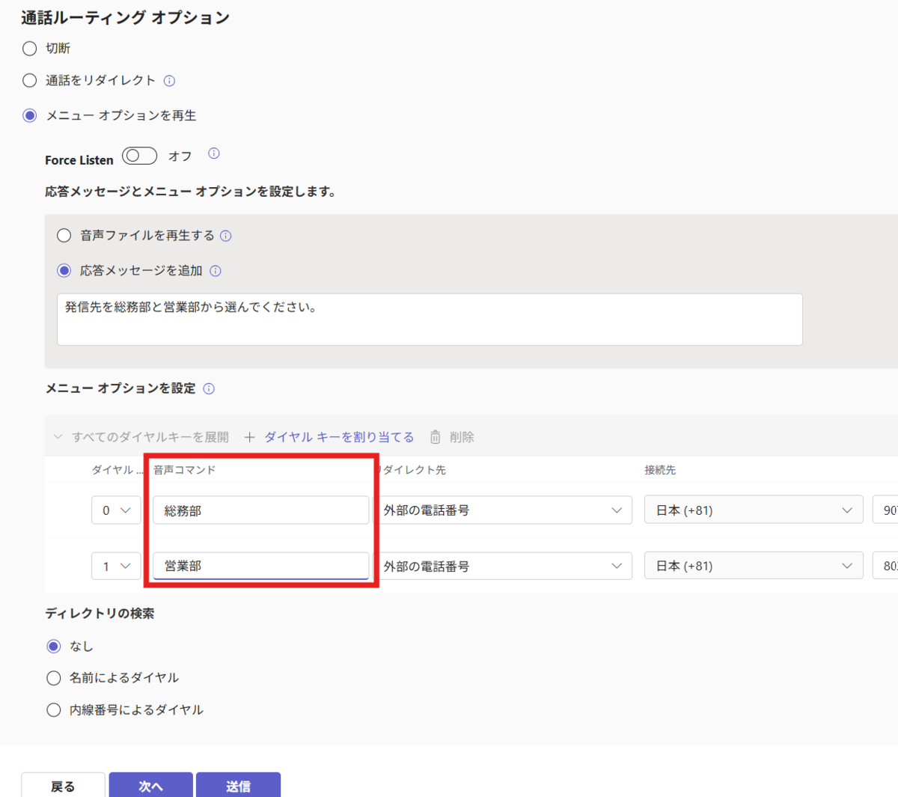This screenshot has height=797, width=898.
Task: Select the 切断 radio option
Action: pos(29,49)
